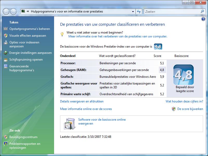208x156 pixels.
Task: Open the recent pages arrow next to Forward
Action: click(18, 11)
